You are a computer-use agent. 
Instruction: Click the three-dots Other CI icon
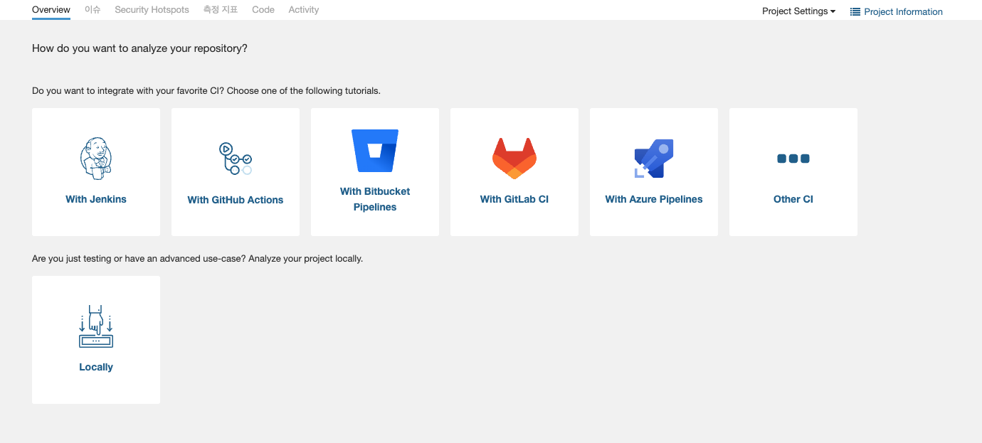pyautogui.click(x=793, y=159)
